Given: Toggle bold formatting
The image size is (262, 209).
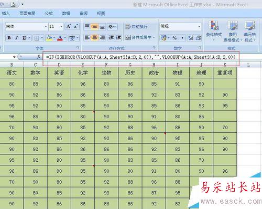Looking at the screenshot, I should click(9, 38).
